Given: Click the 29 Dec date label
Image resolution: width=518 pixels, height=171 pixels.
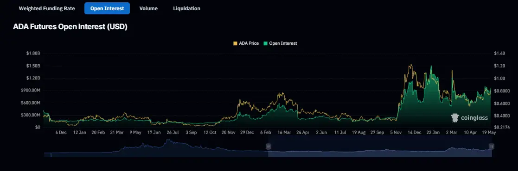Looking at the screenshot, I should click(247, 133).
